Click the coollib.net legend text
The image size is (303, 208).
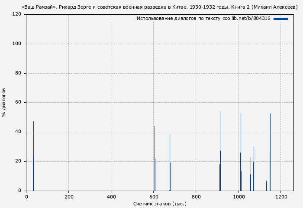(203, 19)
